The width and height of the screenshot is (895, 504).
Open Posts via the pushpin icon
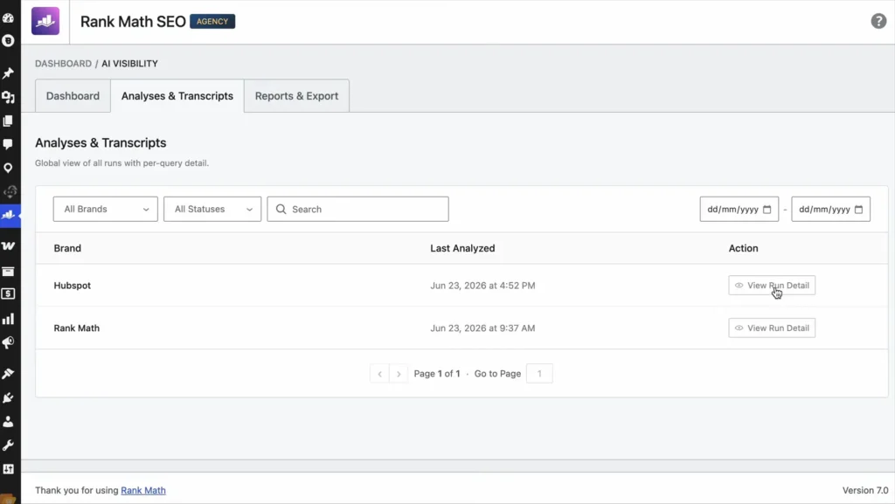pos(8,73)
